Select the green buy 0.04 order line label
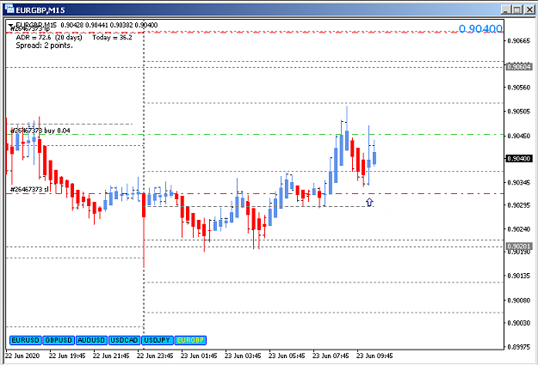 point(40,131)
